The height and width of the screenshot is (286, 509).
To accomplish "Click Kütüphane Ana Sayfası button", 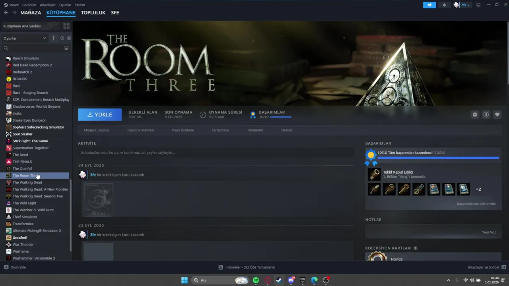I will [31, 26].
